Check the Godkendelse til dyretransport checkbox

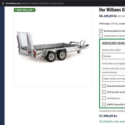coord(101,36)
